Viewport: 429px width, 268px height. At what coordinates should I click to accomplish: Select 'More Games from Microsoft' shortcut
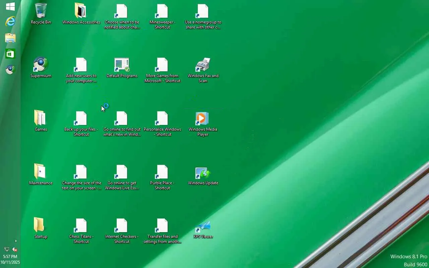pyautogui.click(x=162, y=70)
